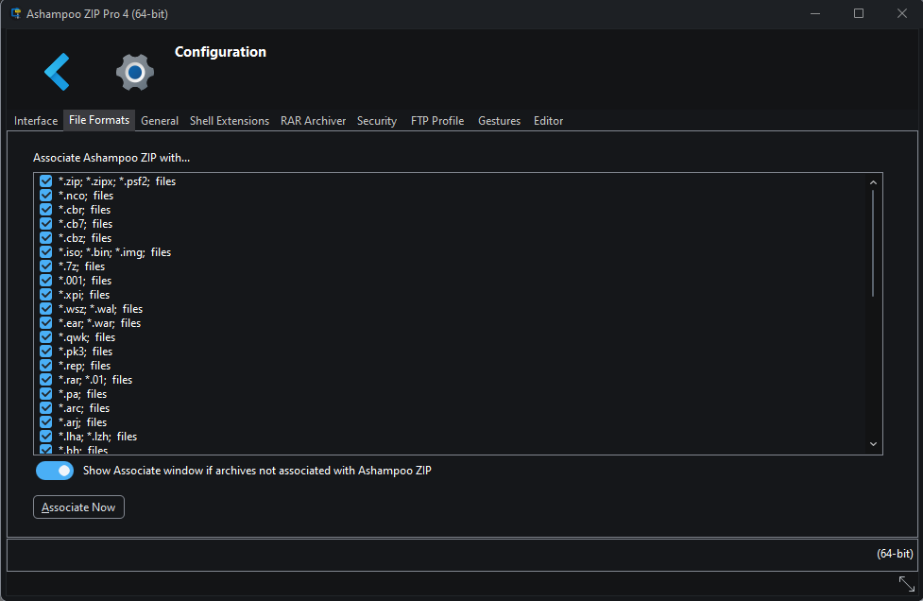Toggle the *.qwk files checkbox
The width and height of the screenshot is (923, 601).
pyautogui.click(x=46, y=337)
